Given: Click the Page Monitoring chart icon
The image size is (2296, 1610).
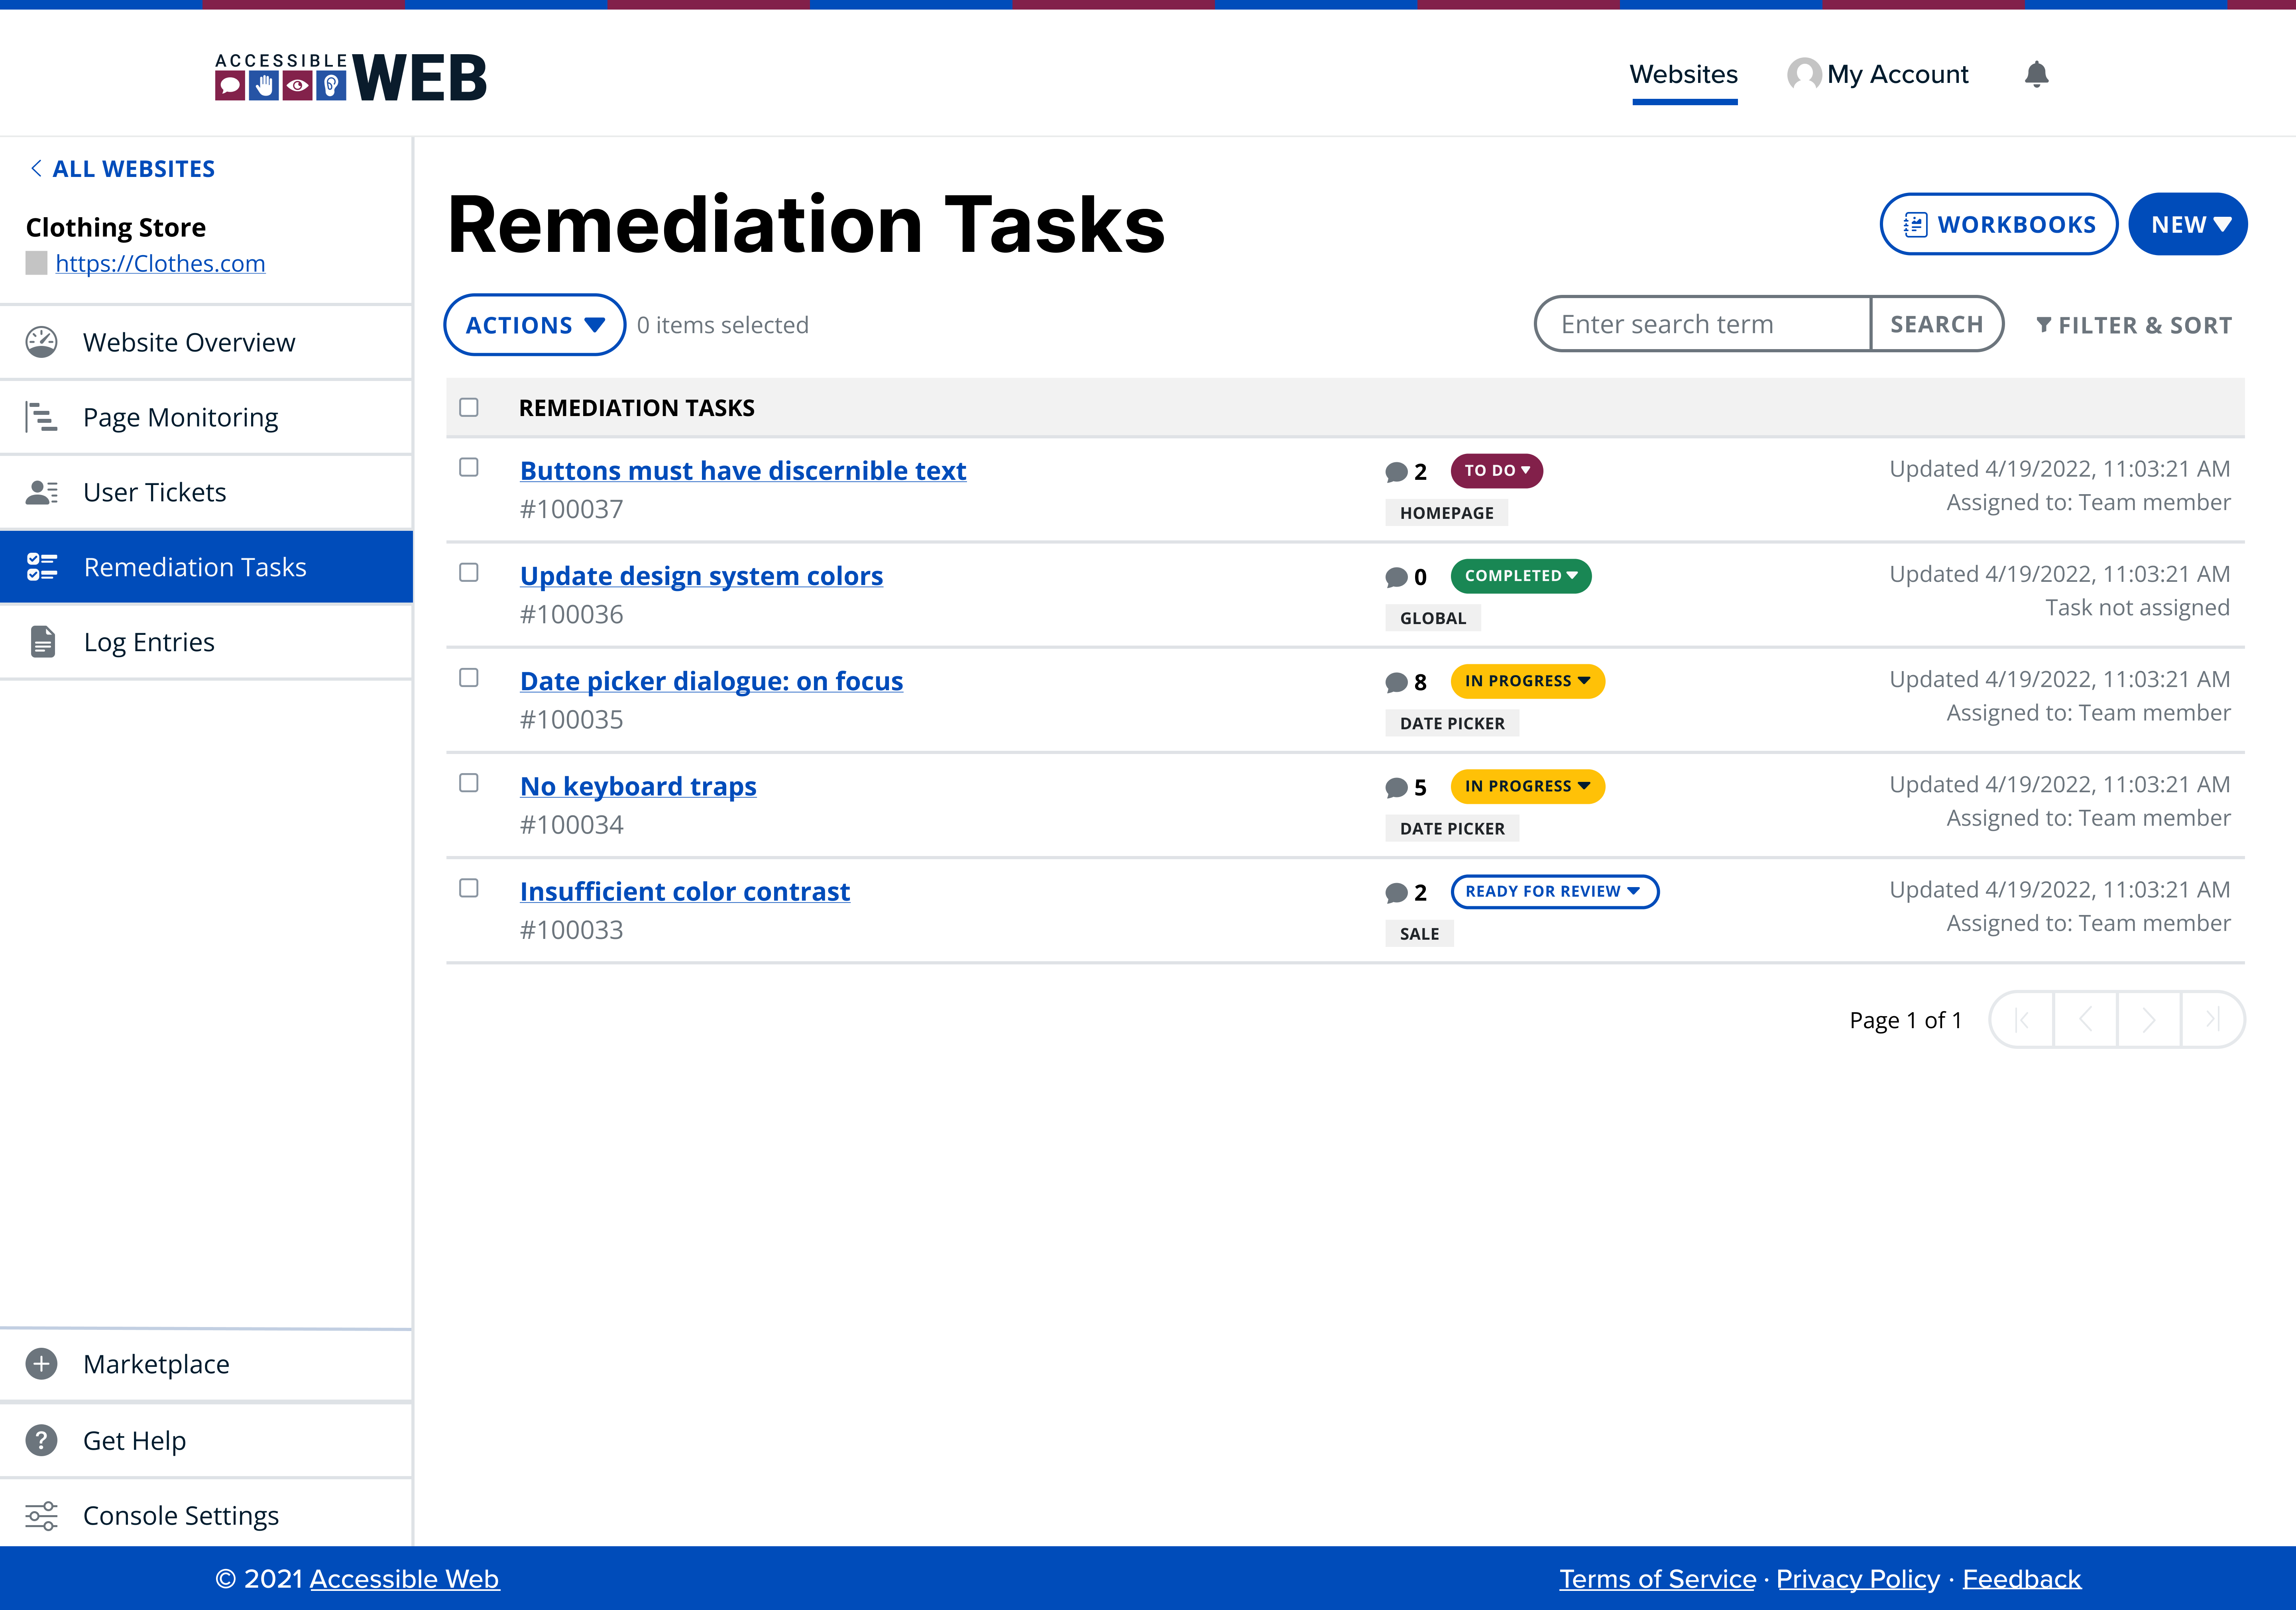Looking at the screenshot, I should pyautogui.click(x=41, y=417).
